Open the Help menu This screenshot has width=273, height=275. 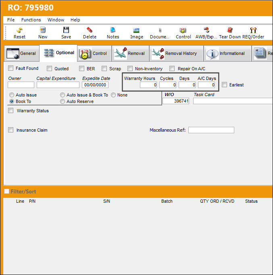[x=75, y=20]
